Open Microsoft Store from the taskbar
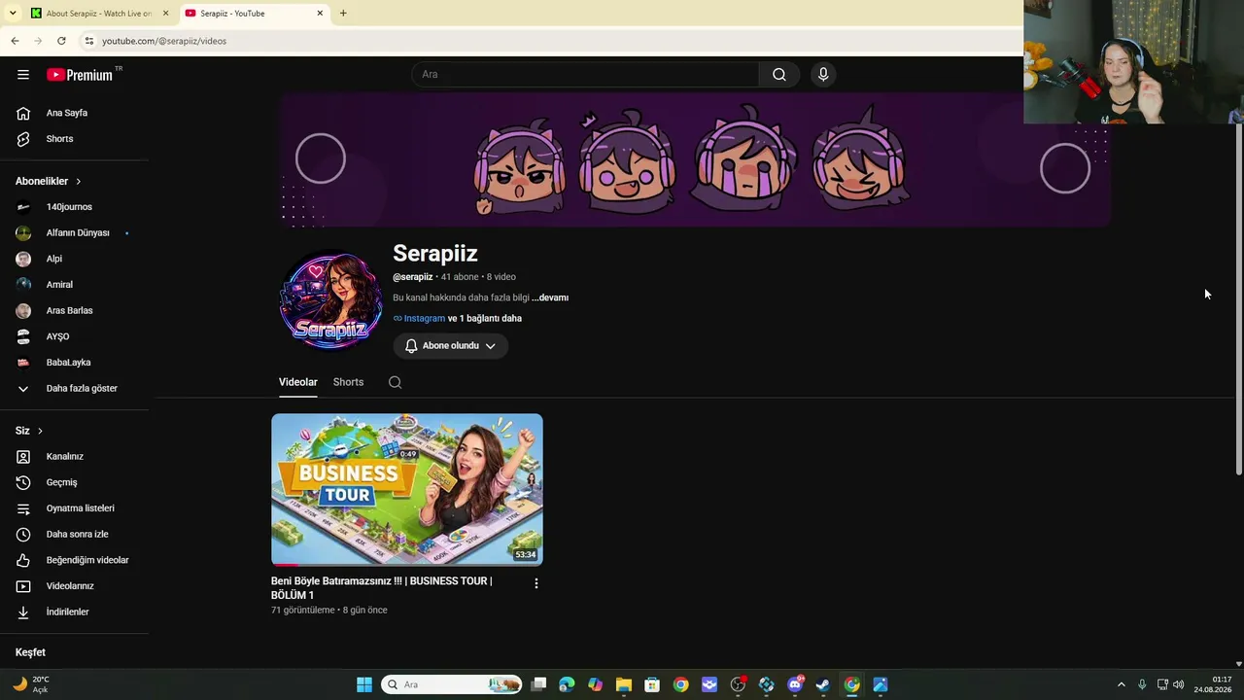 tap(652, 684)
